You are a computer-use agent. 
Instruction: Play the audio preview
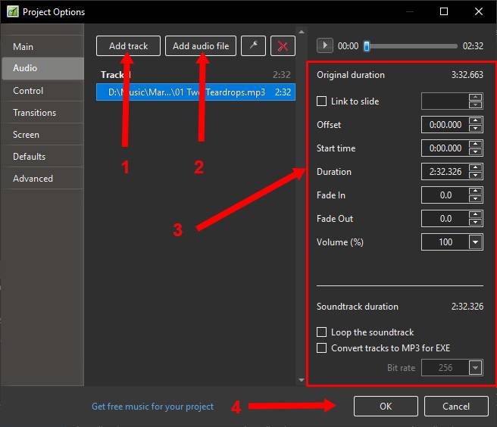point(324,45)
